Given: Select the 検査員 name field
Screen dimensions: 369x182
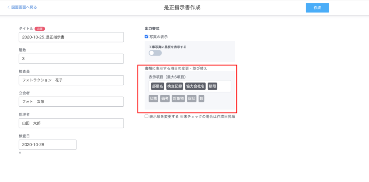Looking at the screenshot, I should [x=71, y=80].
